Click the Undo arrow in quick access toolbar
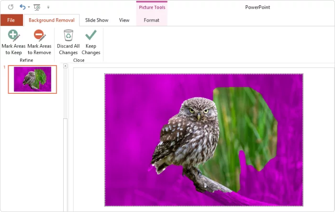Viewport: 335px width, 212px height. tap(22, 7)
